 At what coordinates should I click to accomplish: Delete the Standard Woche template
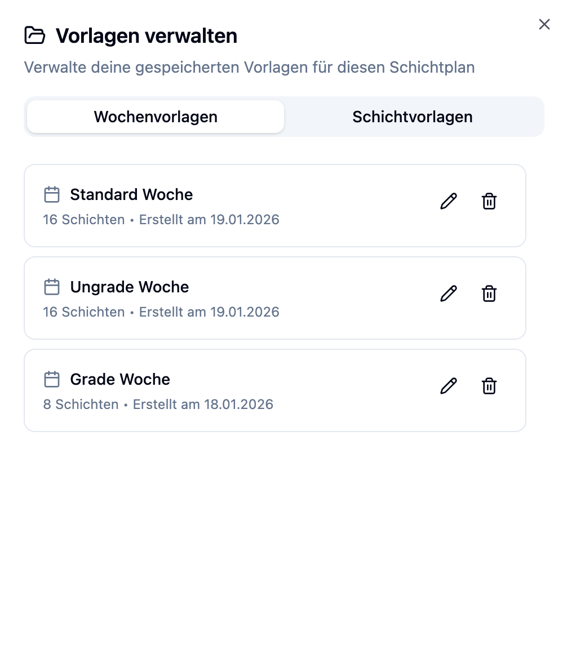point(489,201)
